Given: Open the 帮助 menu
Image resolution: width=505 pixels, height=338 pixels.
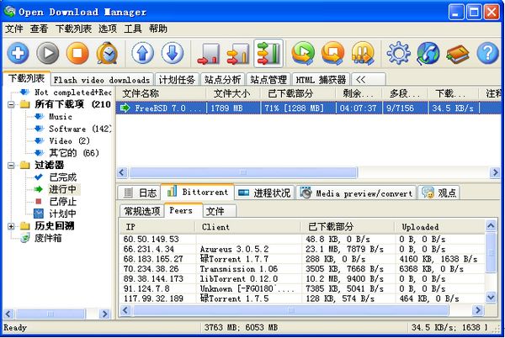Looking at the screenshot, I should (x=158, y=29).
